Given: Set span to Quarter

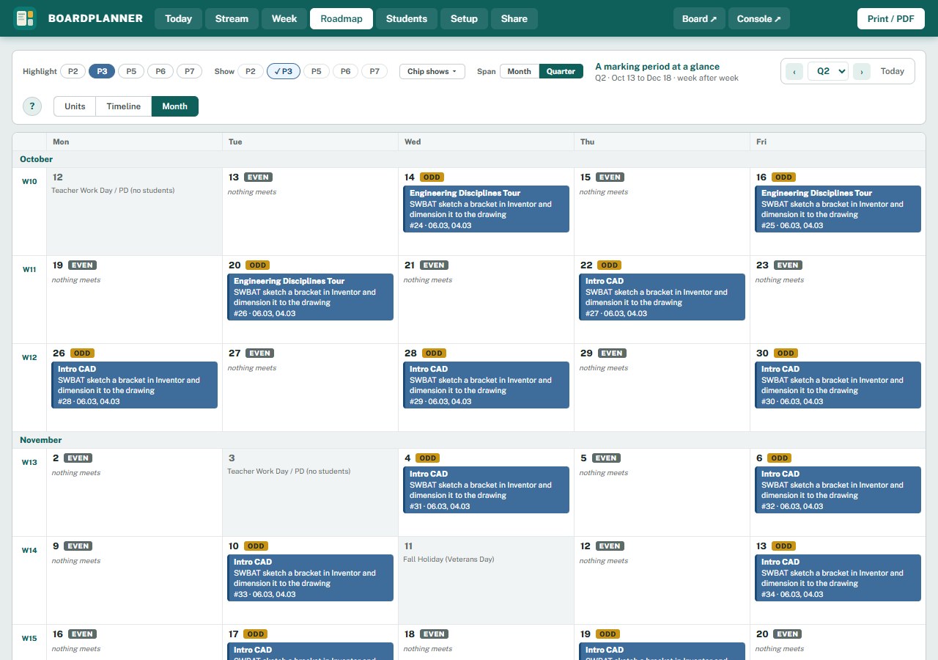Looking at the screenshot, I should coord(561,71).
